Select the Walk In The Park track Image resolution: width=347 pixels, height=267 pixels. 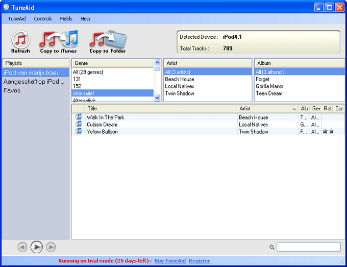coord(105,117)
